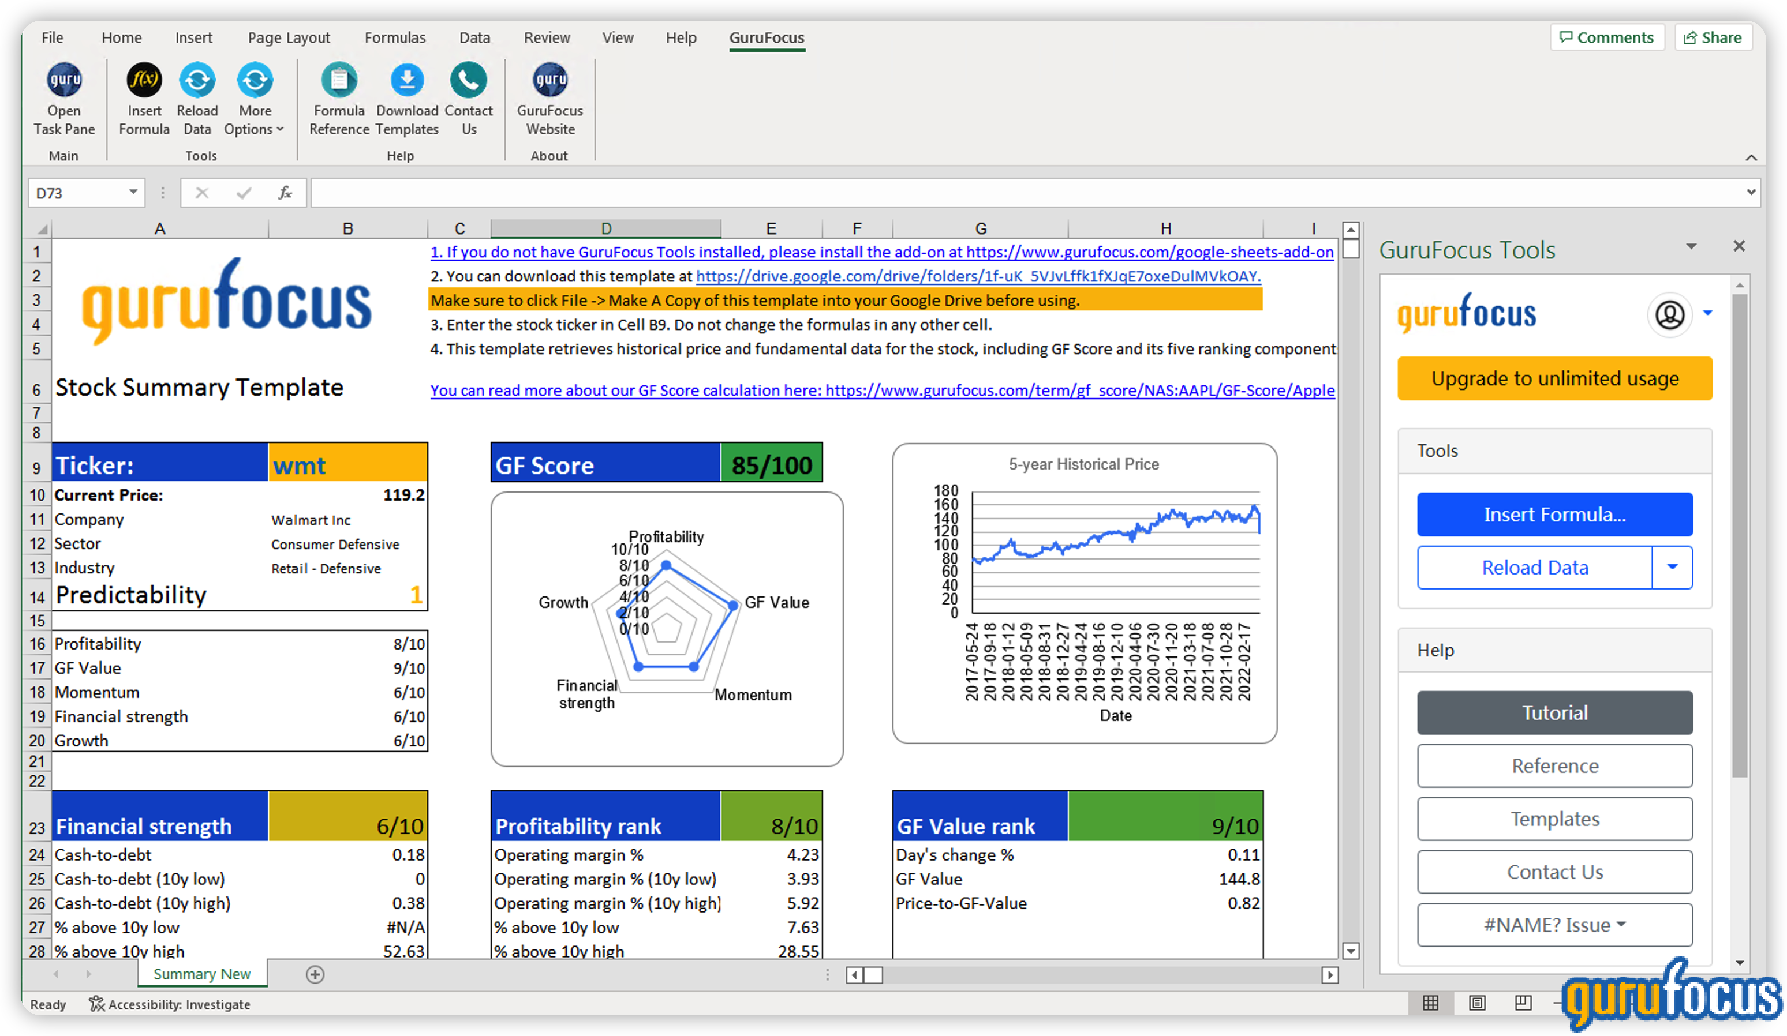1787x1036 pixels.
Task: Click the fx Insert Function icon
Action: (285, 193)
